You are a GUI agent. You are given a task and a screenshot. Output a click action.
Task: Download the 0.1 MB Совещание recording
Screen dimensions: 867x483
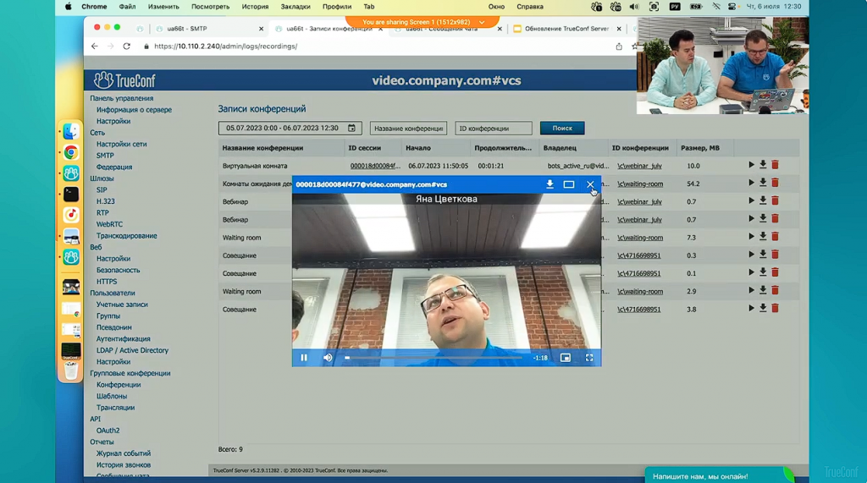pos(763,272)
